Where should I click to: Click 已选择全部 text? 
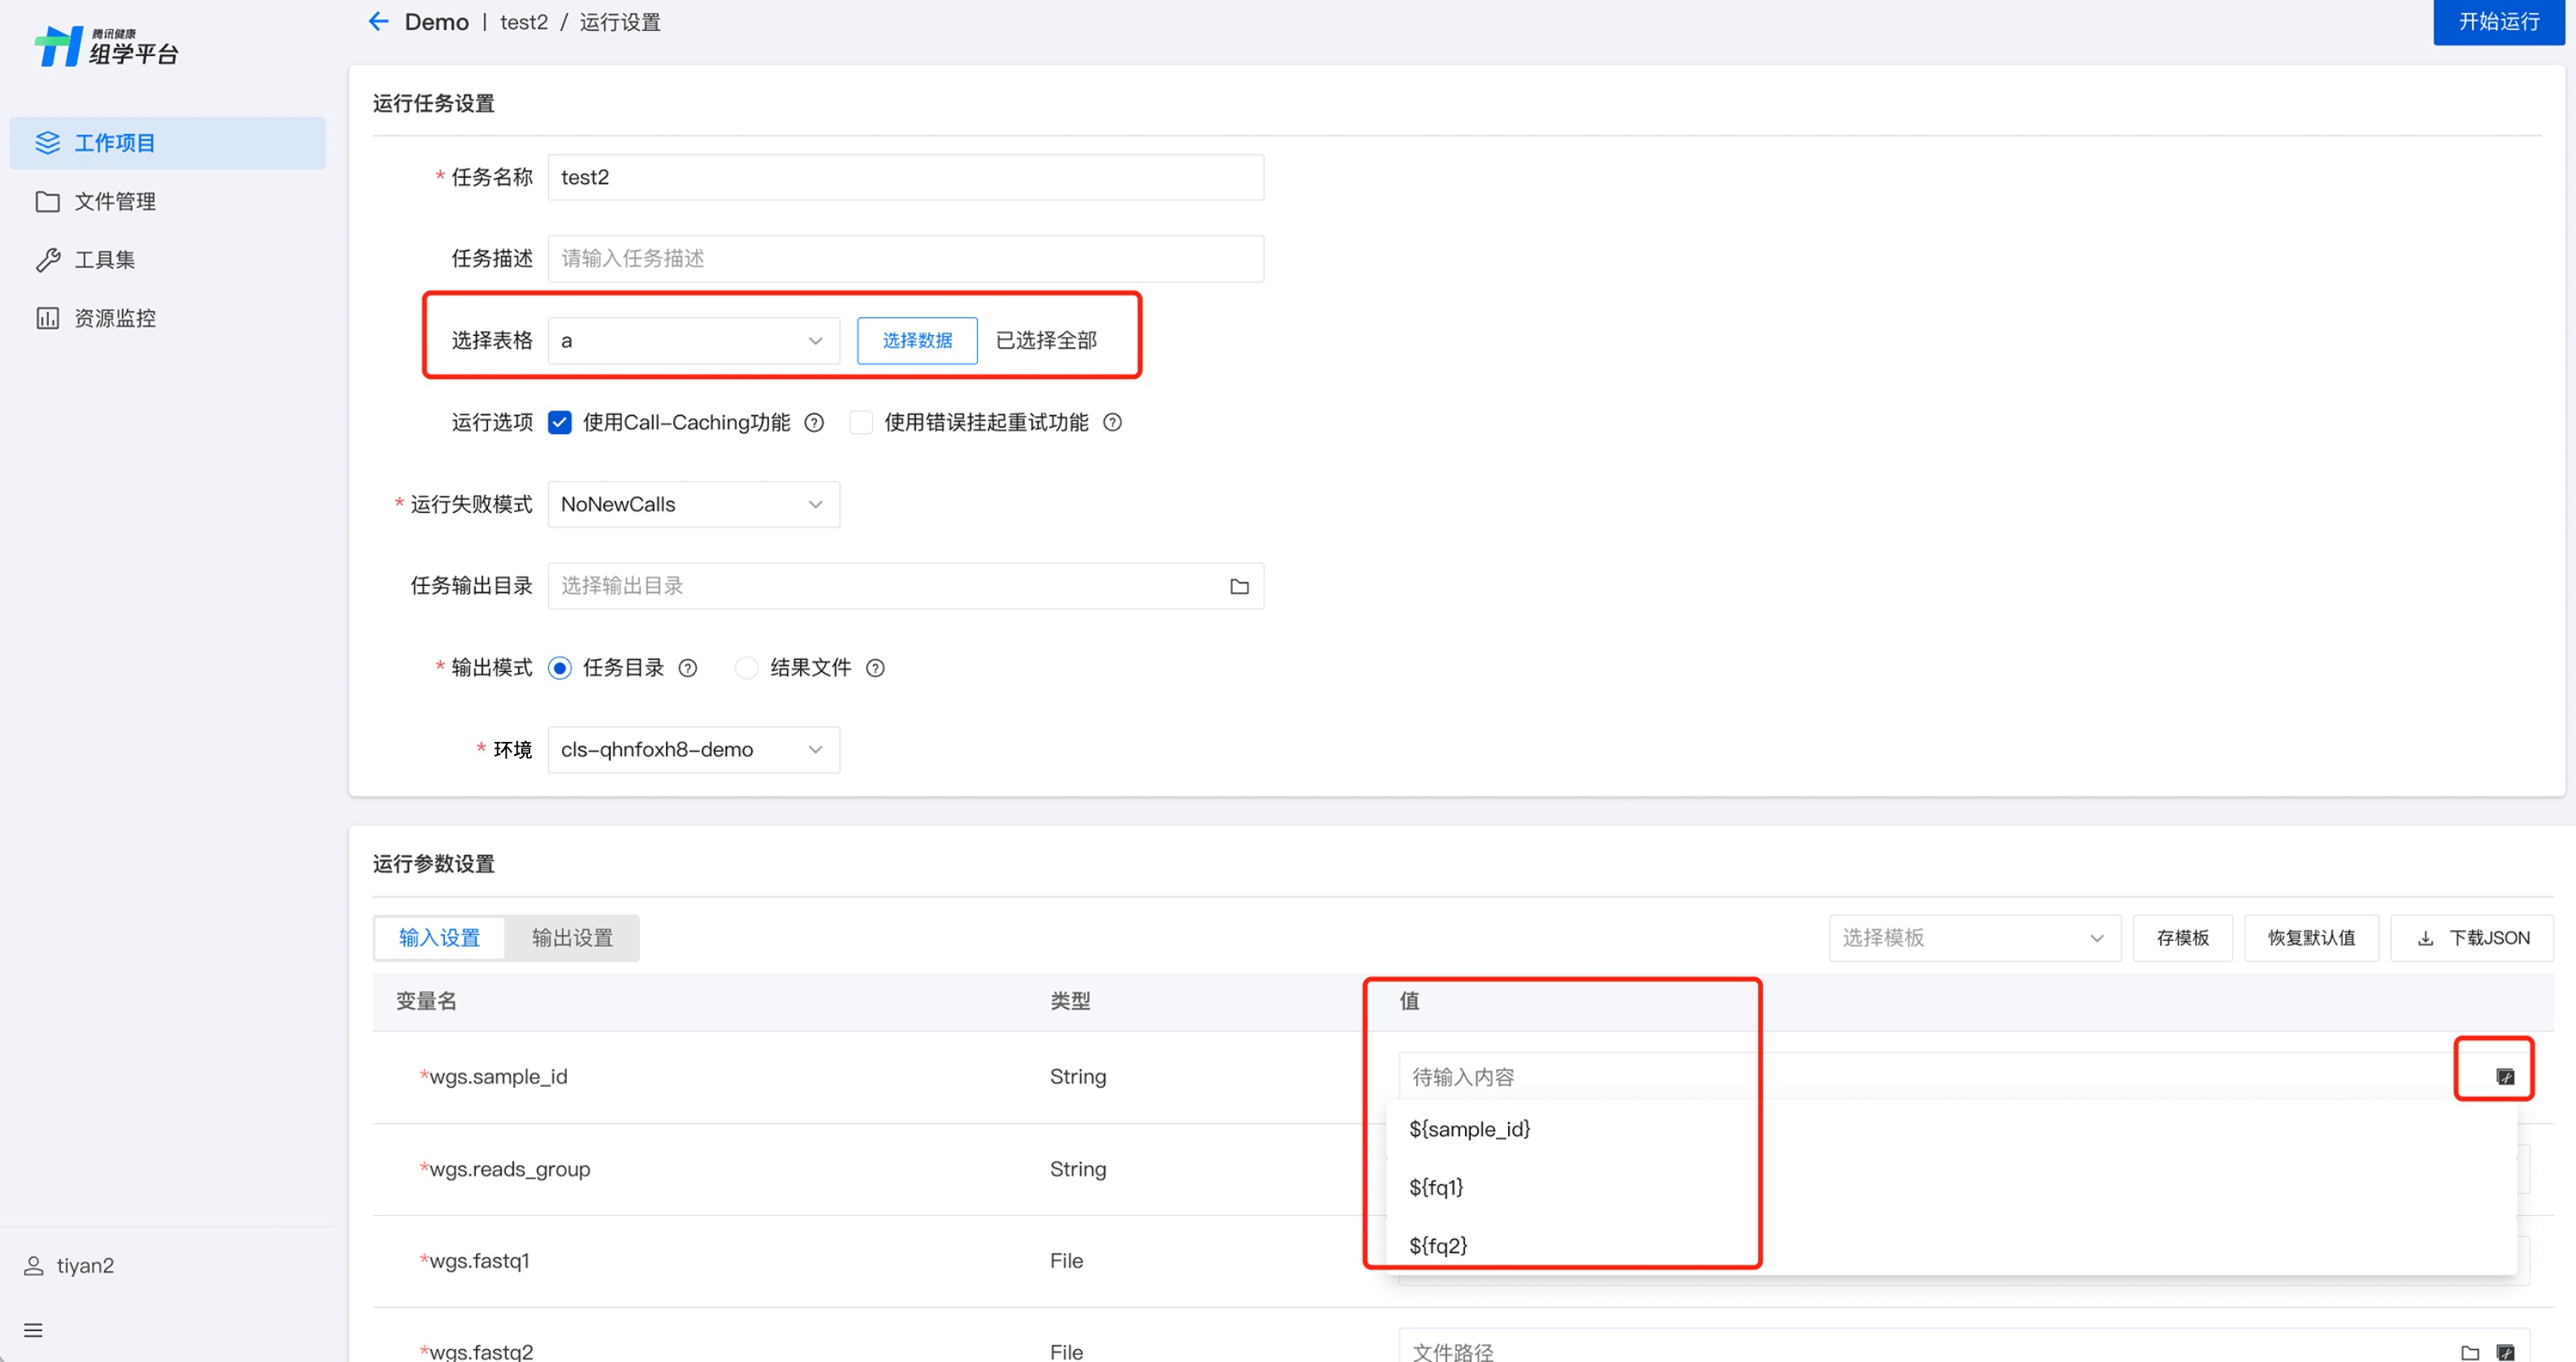1046,341
